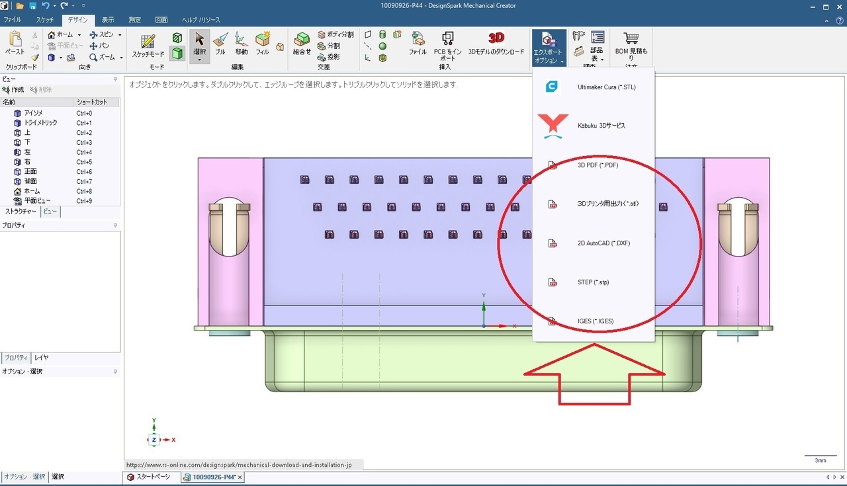Screen dimensions: 847x486
Task: Toggle 3D mode green cube button
Action: pyautogui.click(x=177, y=54)
